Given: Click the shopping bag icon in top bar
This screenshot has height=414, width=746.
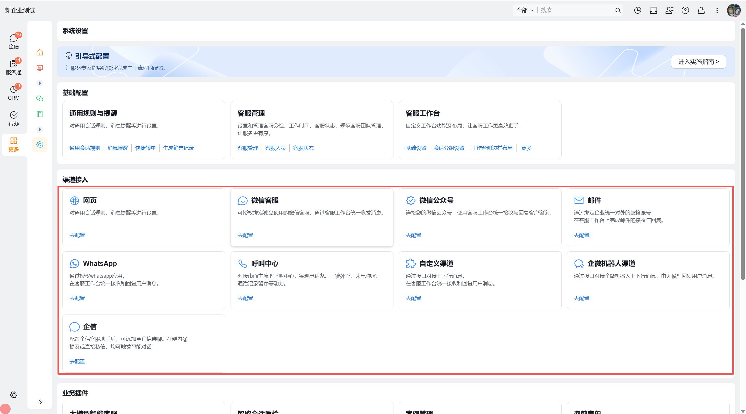Looking at the screenshot, I should click(x=701, y=10).
